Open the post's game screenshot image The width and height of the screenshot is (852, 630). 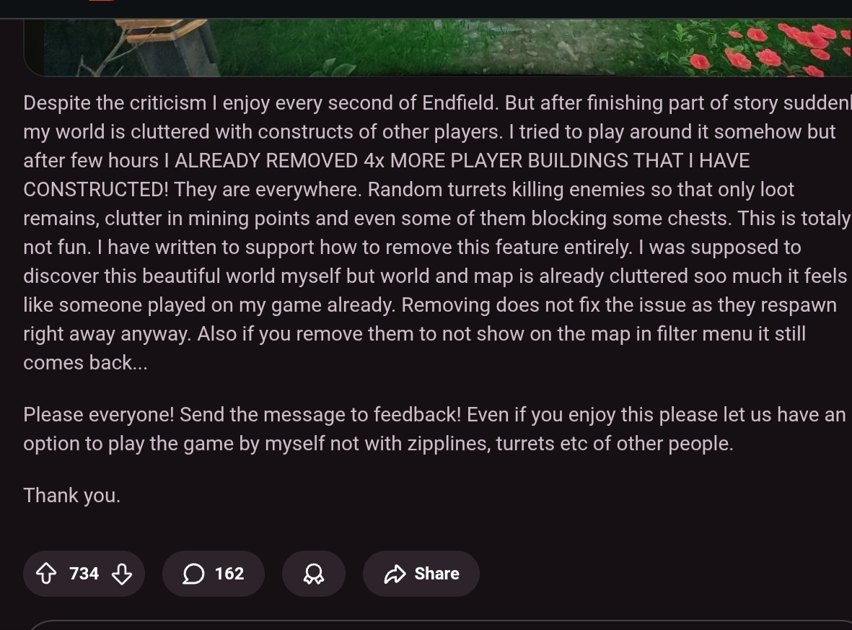tap(437, 48)
